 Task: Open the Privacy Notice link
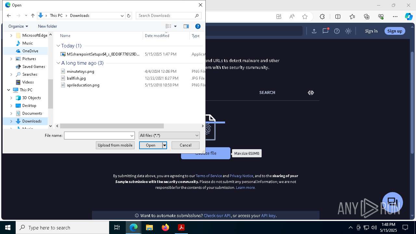(241, 176)
